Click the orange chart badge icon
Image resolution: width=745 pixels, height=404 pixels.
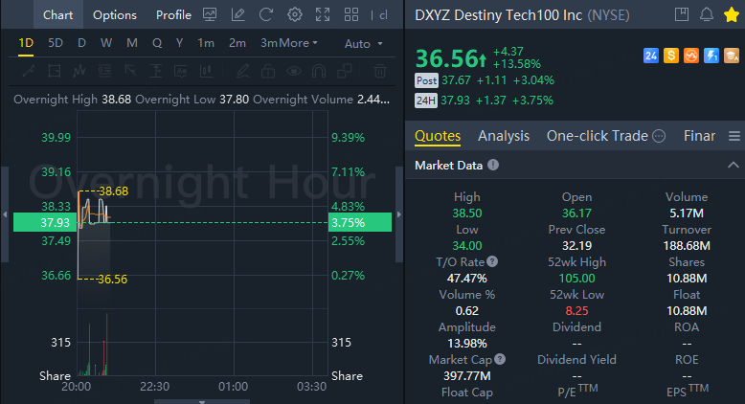(x=691, y=56)
